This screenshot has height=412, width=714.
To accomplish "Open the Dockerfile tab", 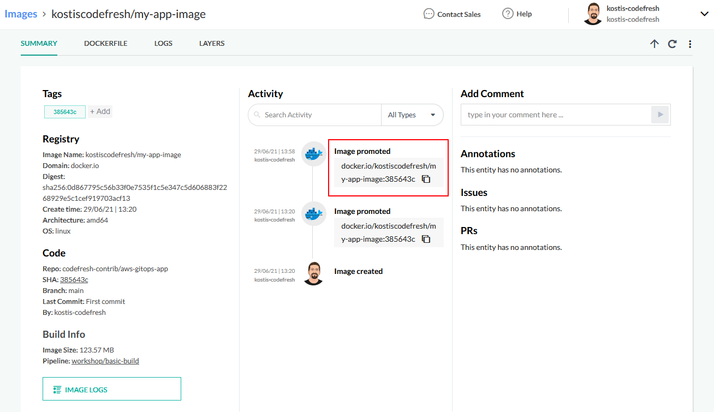I will pos(106,44).
